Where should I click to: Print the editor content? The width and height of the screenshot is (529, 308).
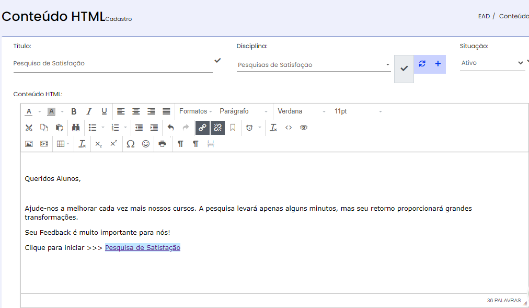tap(162, 144)
